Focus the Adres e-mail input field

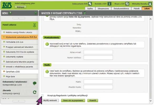coord(98,52)
